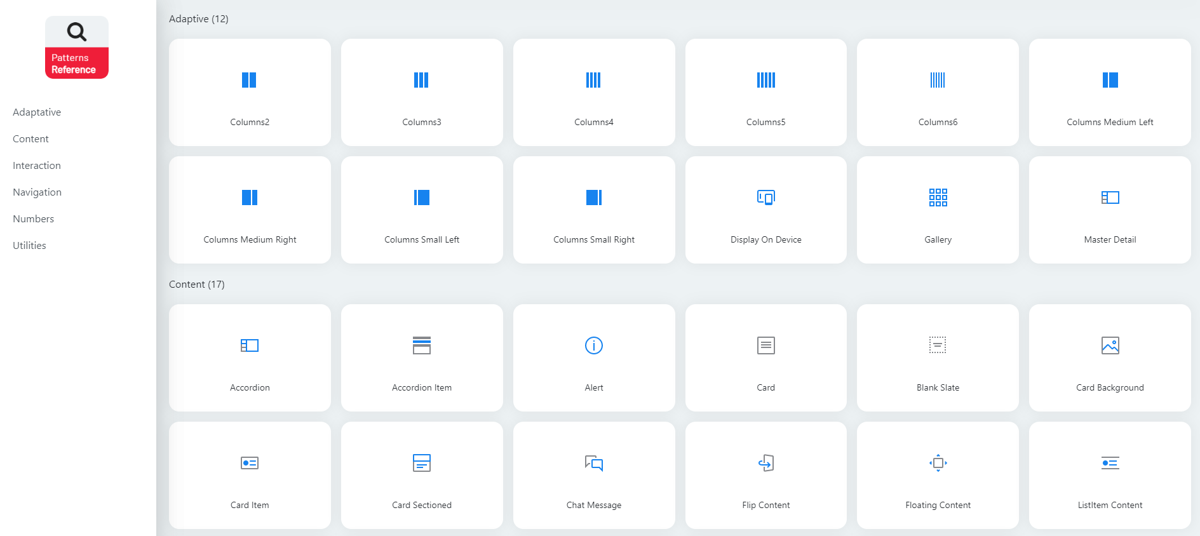Open the Card Background image icon
Image resolution: width=1200 pixels, height=536 pixels.
click(x=1110, y=345)
